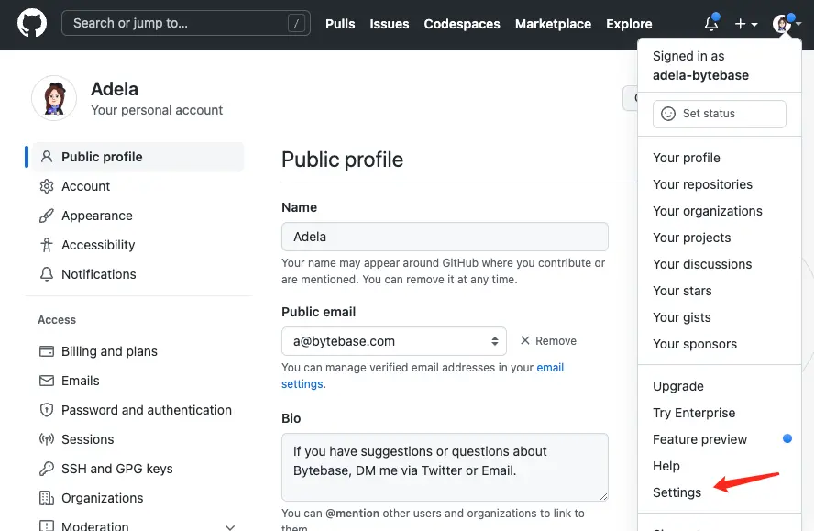Open the Pulls page from top navigation
Viewport: 814px width, 531px height.
(340, 24)
